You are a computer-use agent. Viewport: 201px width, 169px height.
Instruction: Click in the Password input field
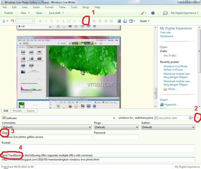pyautogui.click(x=116, y=137)
